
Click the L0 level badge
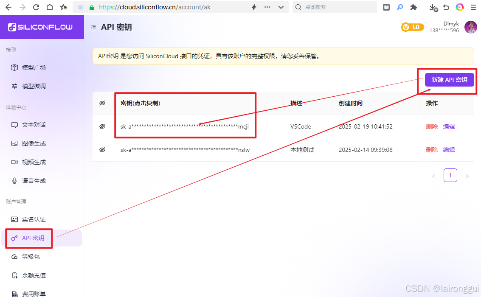click(x=412, y=27)
